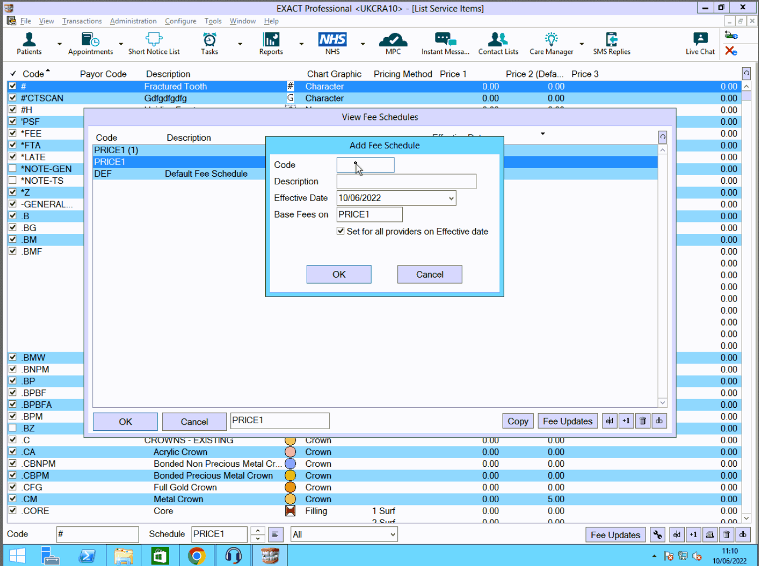The height and width of the screenshot is (566, 759).
Task: Open the Short Notice List
Action: coord(154,44)
